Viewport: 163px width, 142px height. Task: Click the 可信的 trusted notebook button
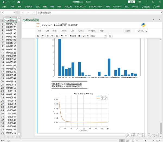(x=127, y=31)
